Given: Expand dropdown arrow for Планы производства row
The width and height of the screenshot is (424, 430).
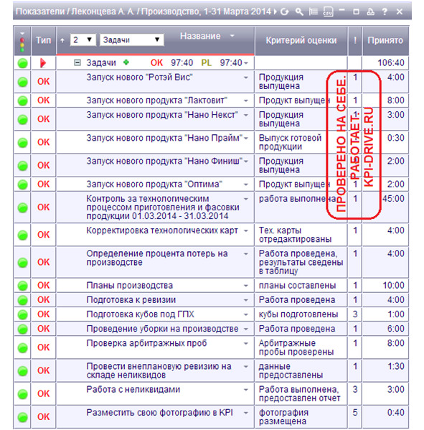Looking at the screenshot, I should [246, 286].
